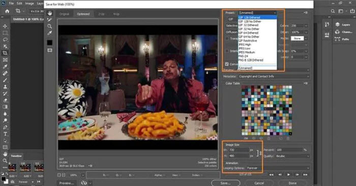Select the Crop tool in left toolbar
The image size is (356, 186).
(x=5, y=53)
